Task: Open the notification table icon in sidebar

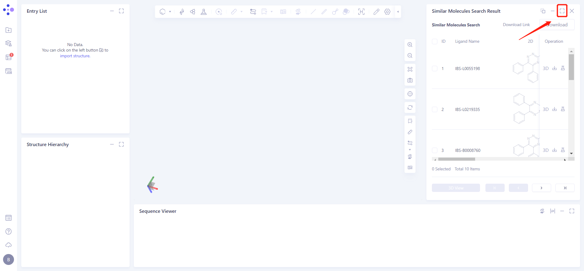Action: [9, 57]
